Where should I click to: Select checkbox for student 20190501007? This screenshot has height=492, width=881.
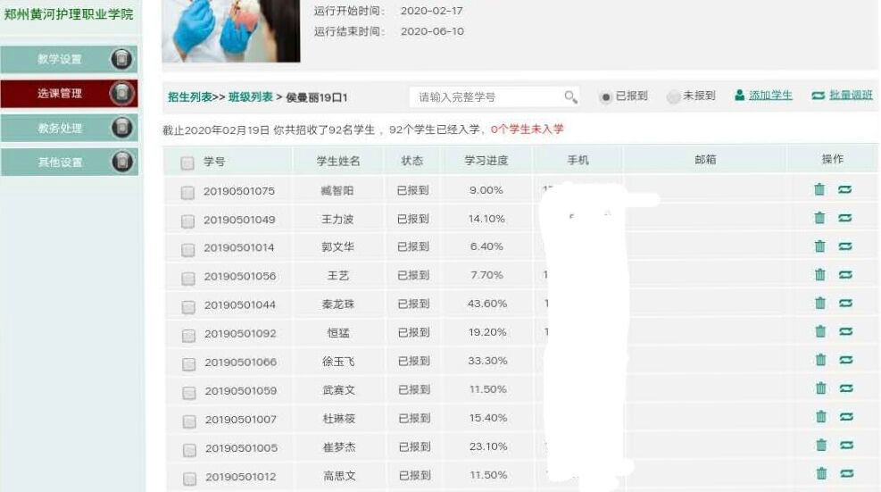[188, 421]
